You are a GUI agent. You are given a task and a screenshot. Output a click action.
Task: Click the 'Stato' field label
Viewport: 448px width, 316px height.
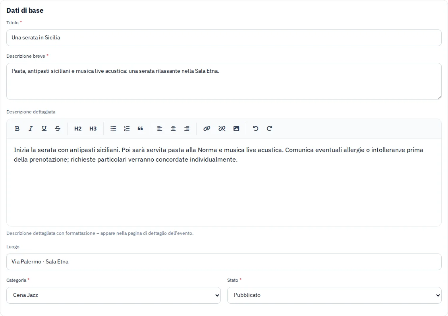(x=233, y=280)
